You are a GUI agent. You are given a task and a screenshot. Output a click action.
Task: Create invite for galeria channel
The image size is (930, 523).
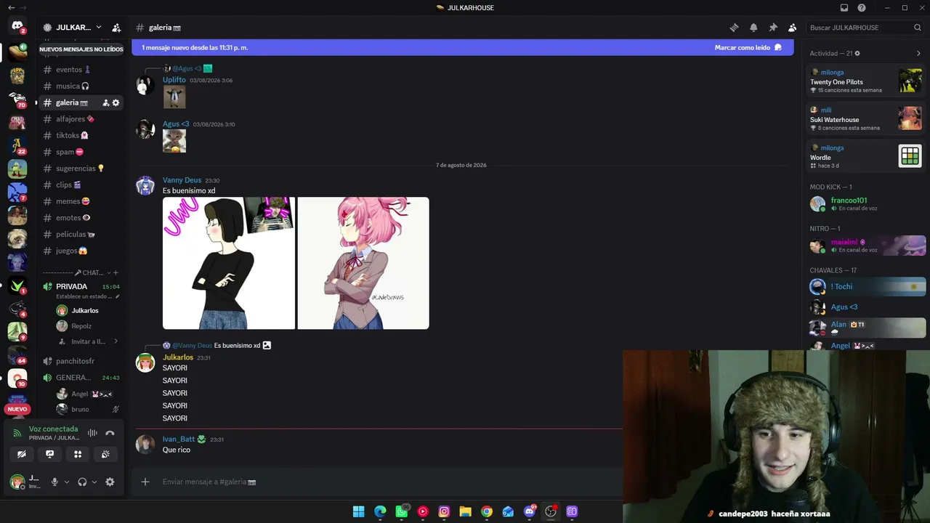pyautogui.click(x=105, y=103)
